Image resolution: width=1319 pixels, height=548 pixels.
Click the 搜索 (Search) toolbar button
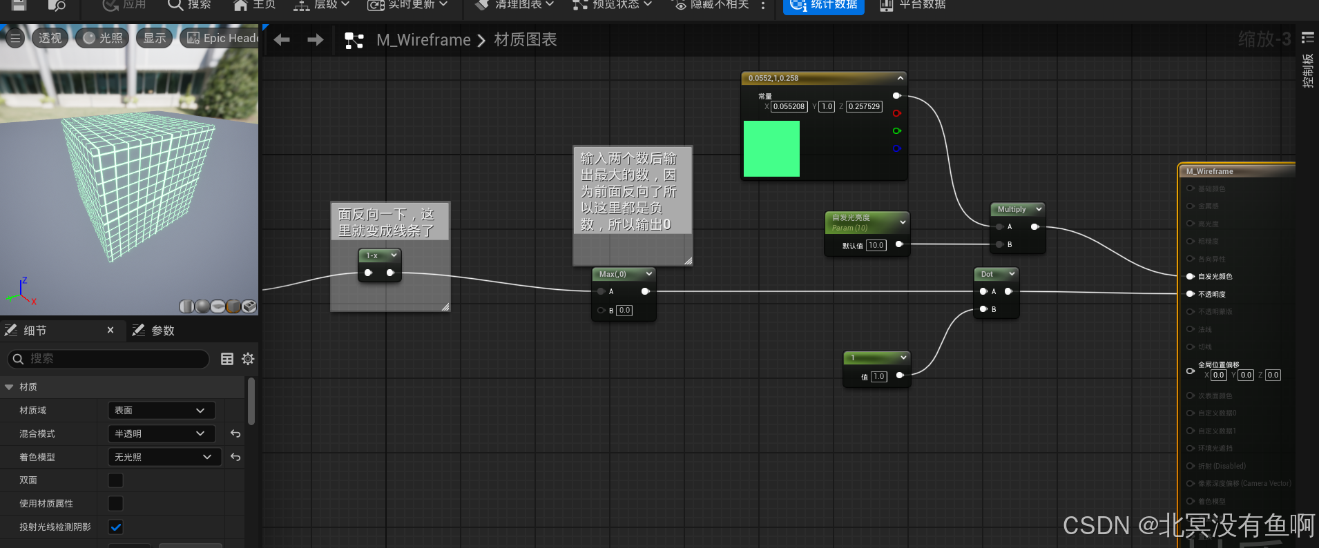pyautogui.click(x=189, y=4)
